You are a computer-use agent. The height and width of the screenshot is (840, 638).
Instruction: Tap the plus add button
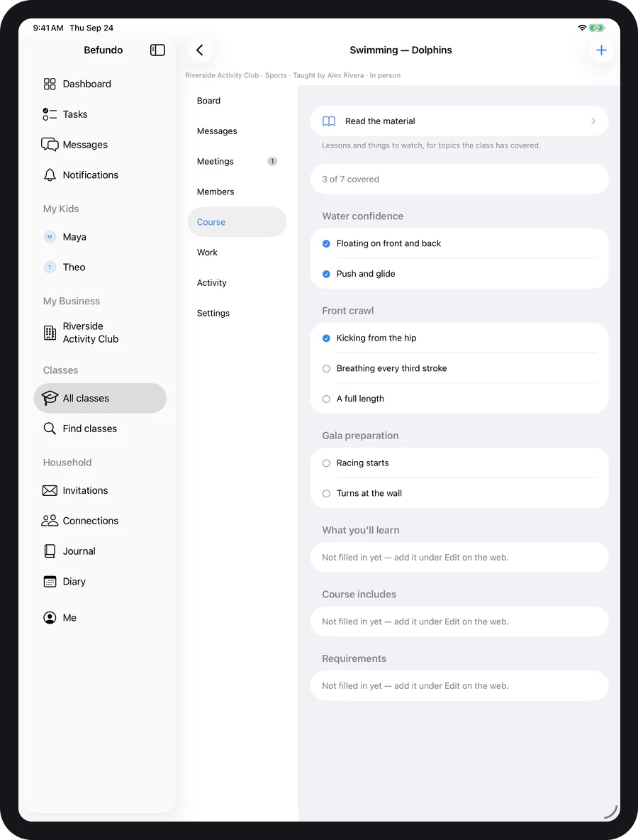(x=601, y=50)
